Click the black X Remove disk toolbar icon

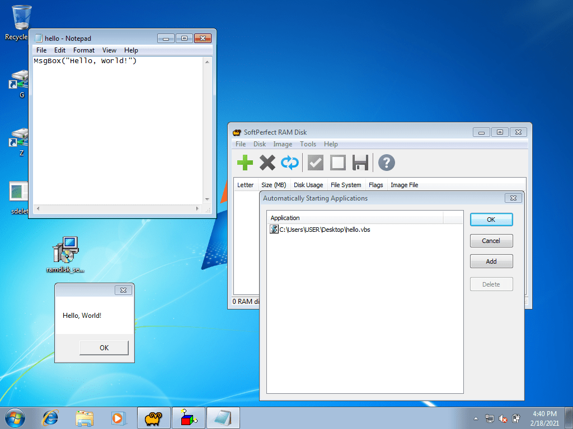coord(267,163)
